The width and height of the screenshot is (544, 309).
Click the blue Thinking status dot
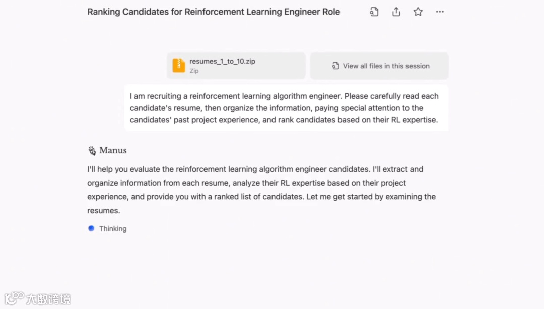pos(91,228)
